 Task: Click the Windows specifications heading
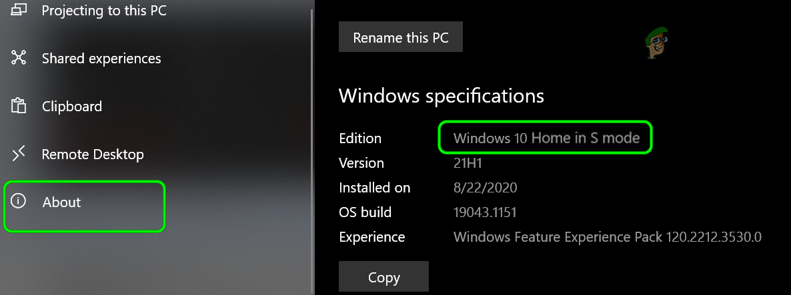[x=442, y=96]
